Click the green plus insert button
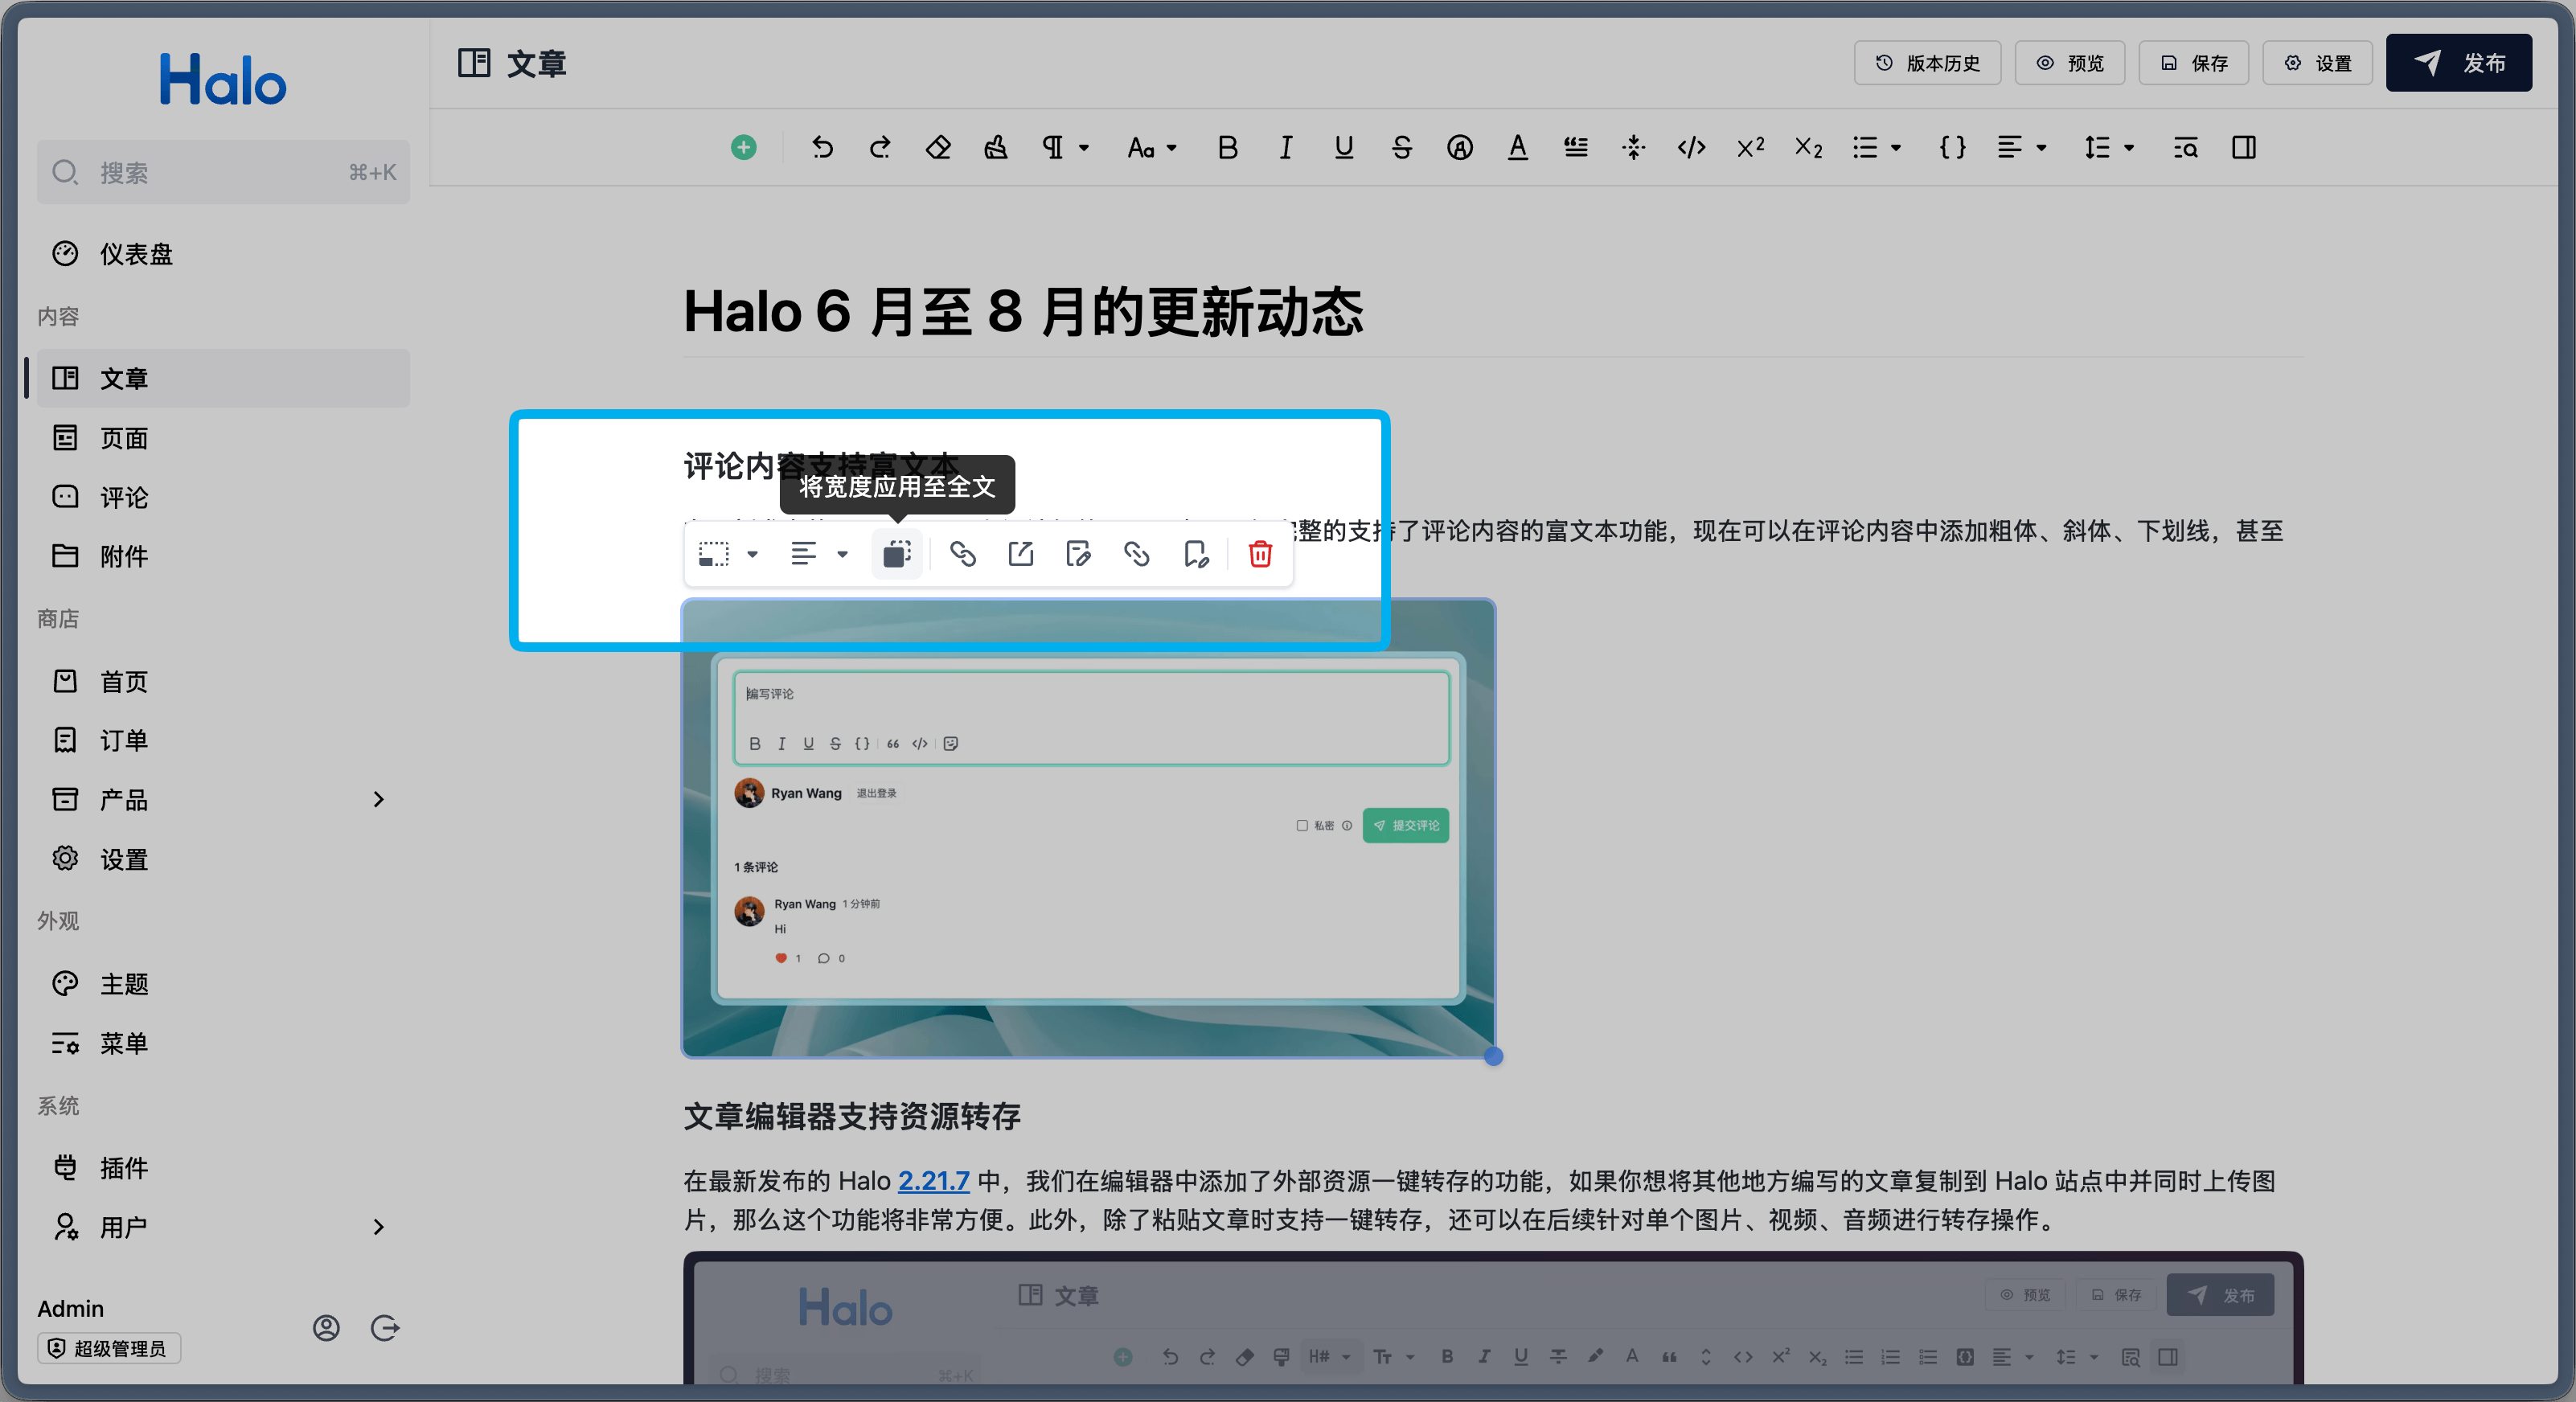The height and width of the screenshot is (1402, 2576). pyautogui.click(x=743, y=148)
